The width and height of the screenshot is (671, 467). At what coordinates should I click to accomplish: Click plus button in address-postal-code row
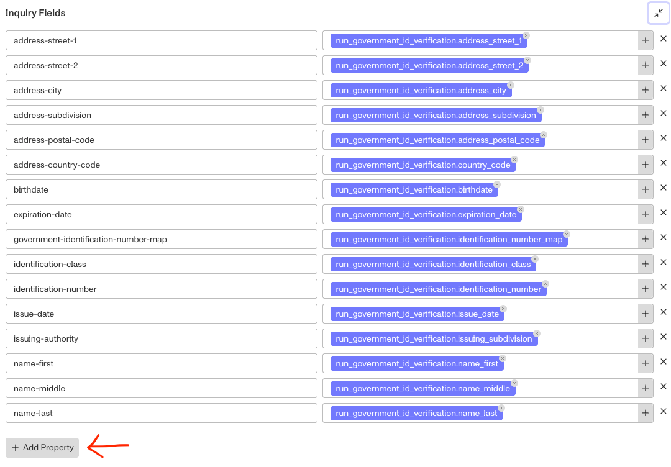tap(646, 140)
